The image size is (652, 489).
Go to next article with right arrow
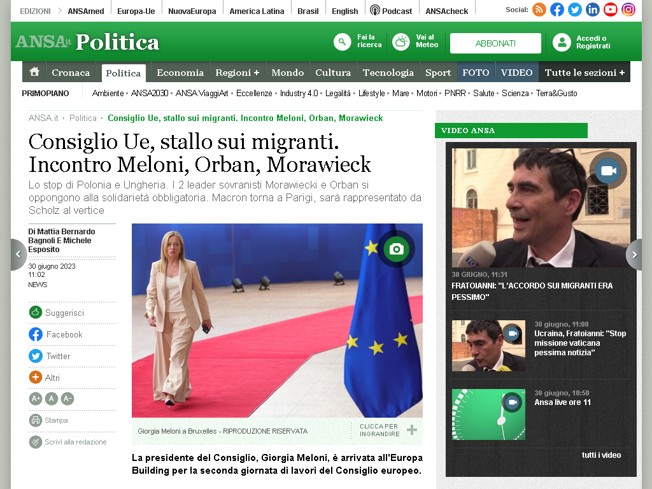point(634,255)
